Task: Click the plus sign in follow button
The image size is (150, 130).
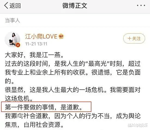Action: pyautogui.click(x=130, y=39)
